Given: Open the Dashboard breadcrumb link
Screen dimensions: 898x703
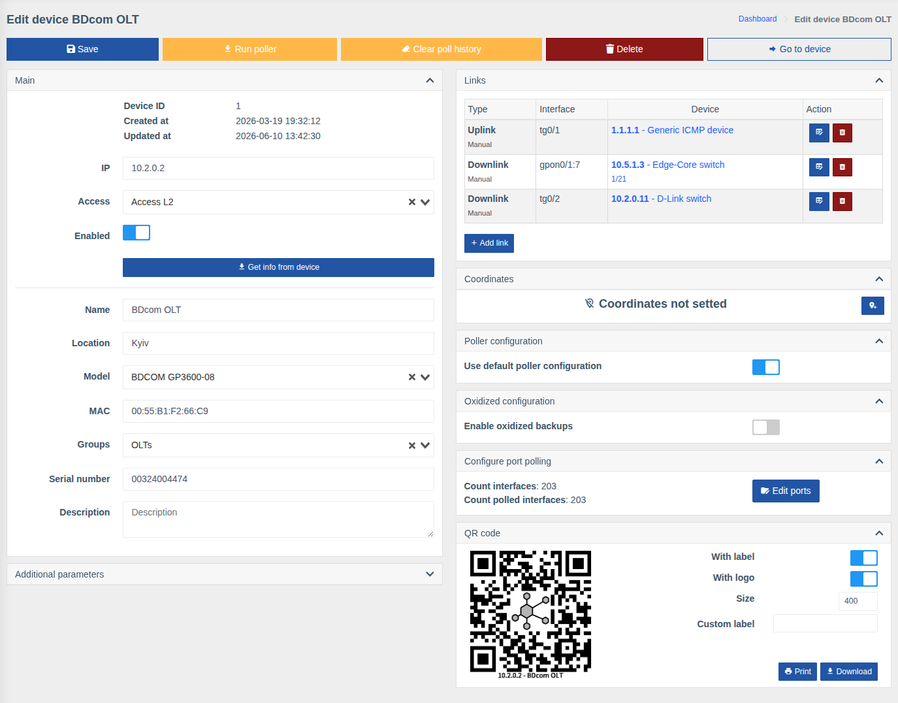Looking at the screenshot, I should coord(758,19).
